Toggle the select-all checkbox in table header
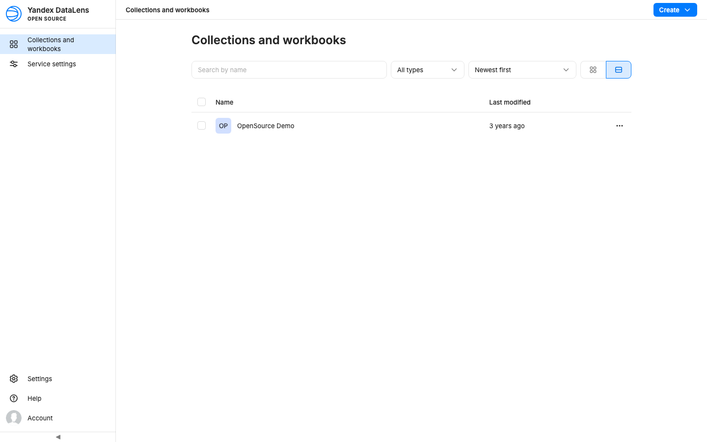The width and height of the screenshot is (707, 442). point(201,102)
